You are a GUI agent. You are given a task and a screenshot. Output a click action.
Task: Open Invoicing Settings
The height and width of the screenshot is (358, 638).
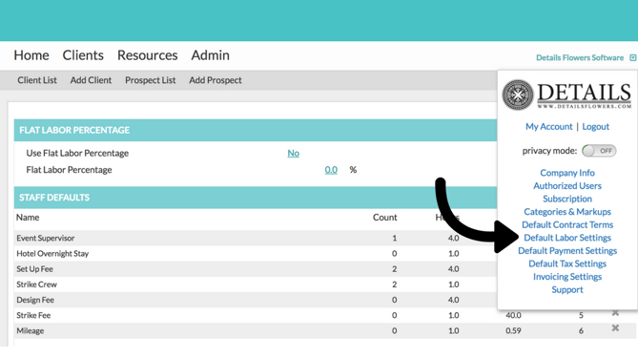pos(567,277)
